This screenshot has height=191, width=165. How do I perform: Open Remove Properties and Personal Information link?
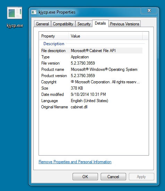click(75, 162)
